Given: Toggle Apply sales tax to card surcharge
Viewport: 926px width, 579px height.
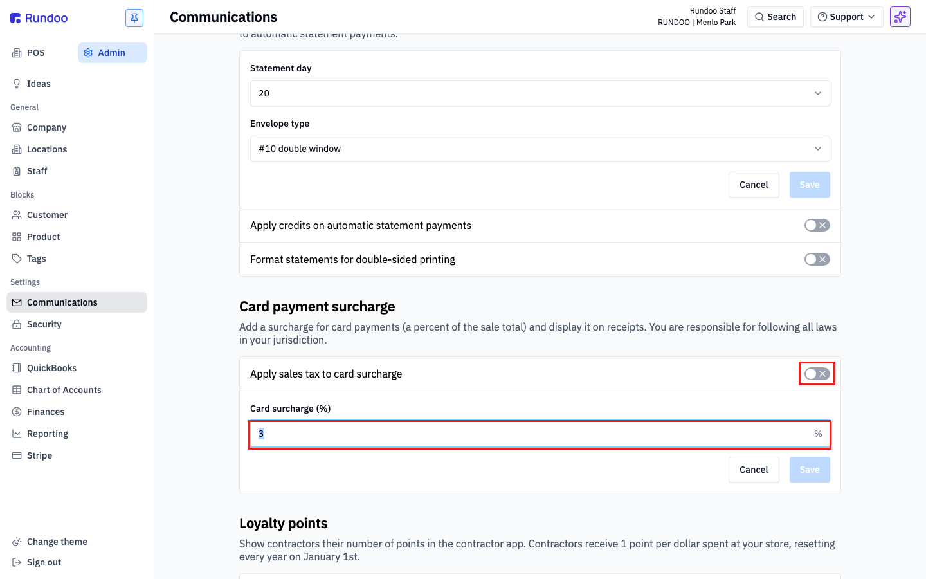Looking at the screenshot, I should [817, 374].
